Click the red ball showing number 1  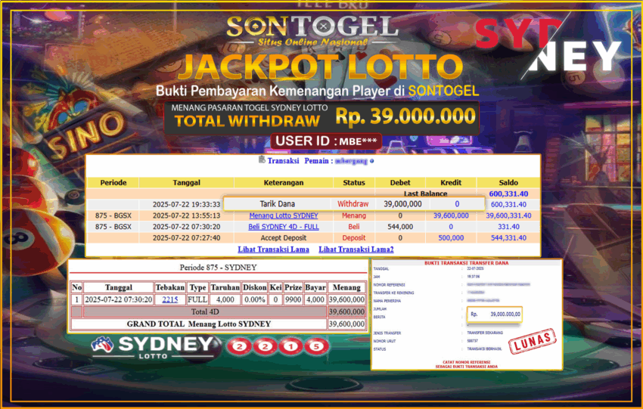(290, 347)
